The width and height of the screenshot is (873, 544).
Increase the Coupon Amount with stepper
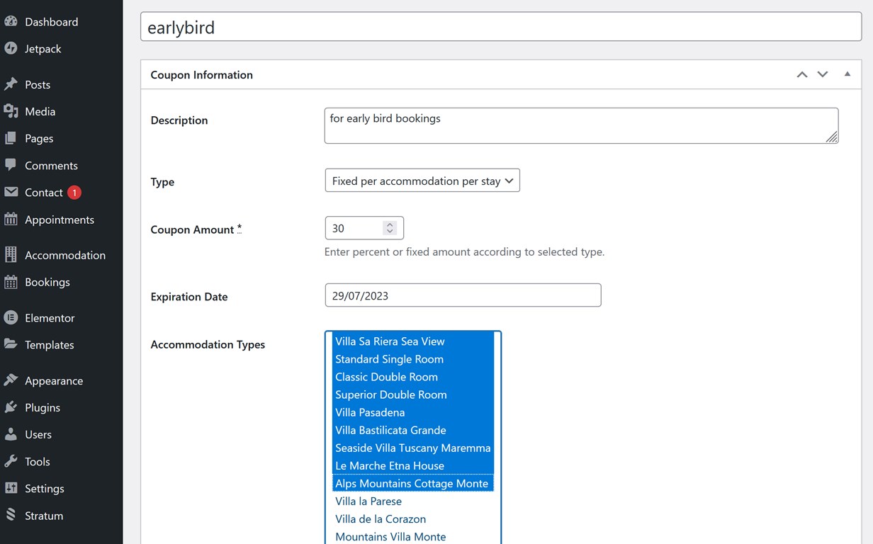pyautogui.click(x=390, y=225)
